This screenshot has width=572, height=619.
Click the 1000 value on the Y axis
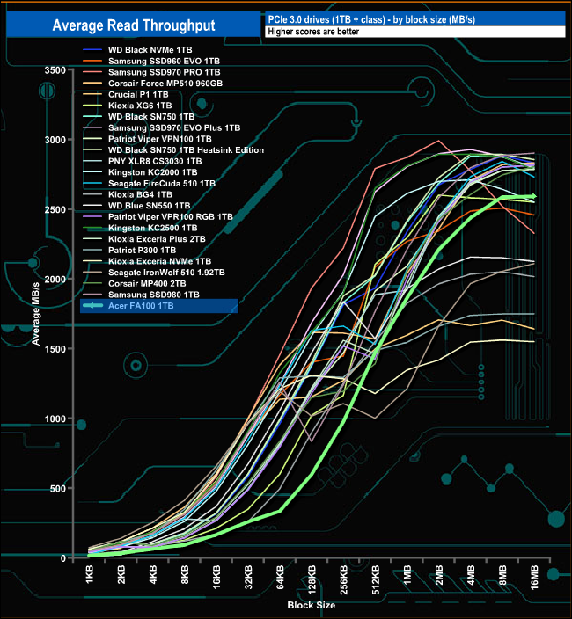point(55,419)
